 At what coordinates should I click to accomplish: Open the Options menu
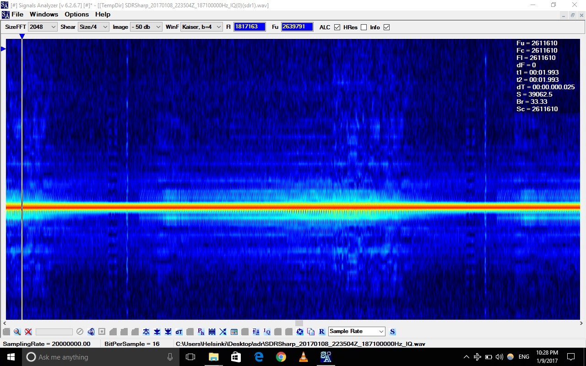pyautogui.click(x=77, y=15)
